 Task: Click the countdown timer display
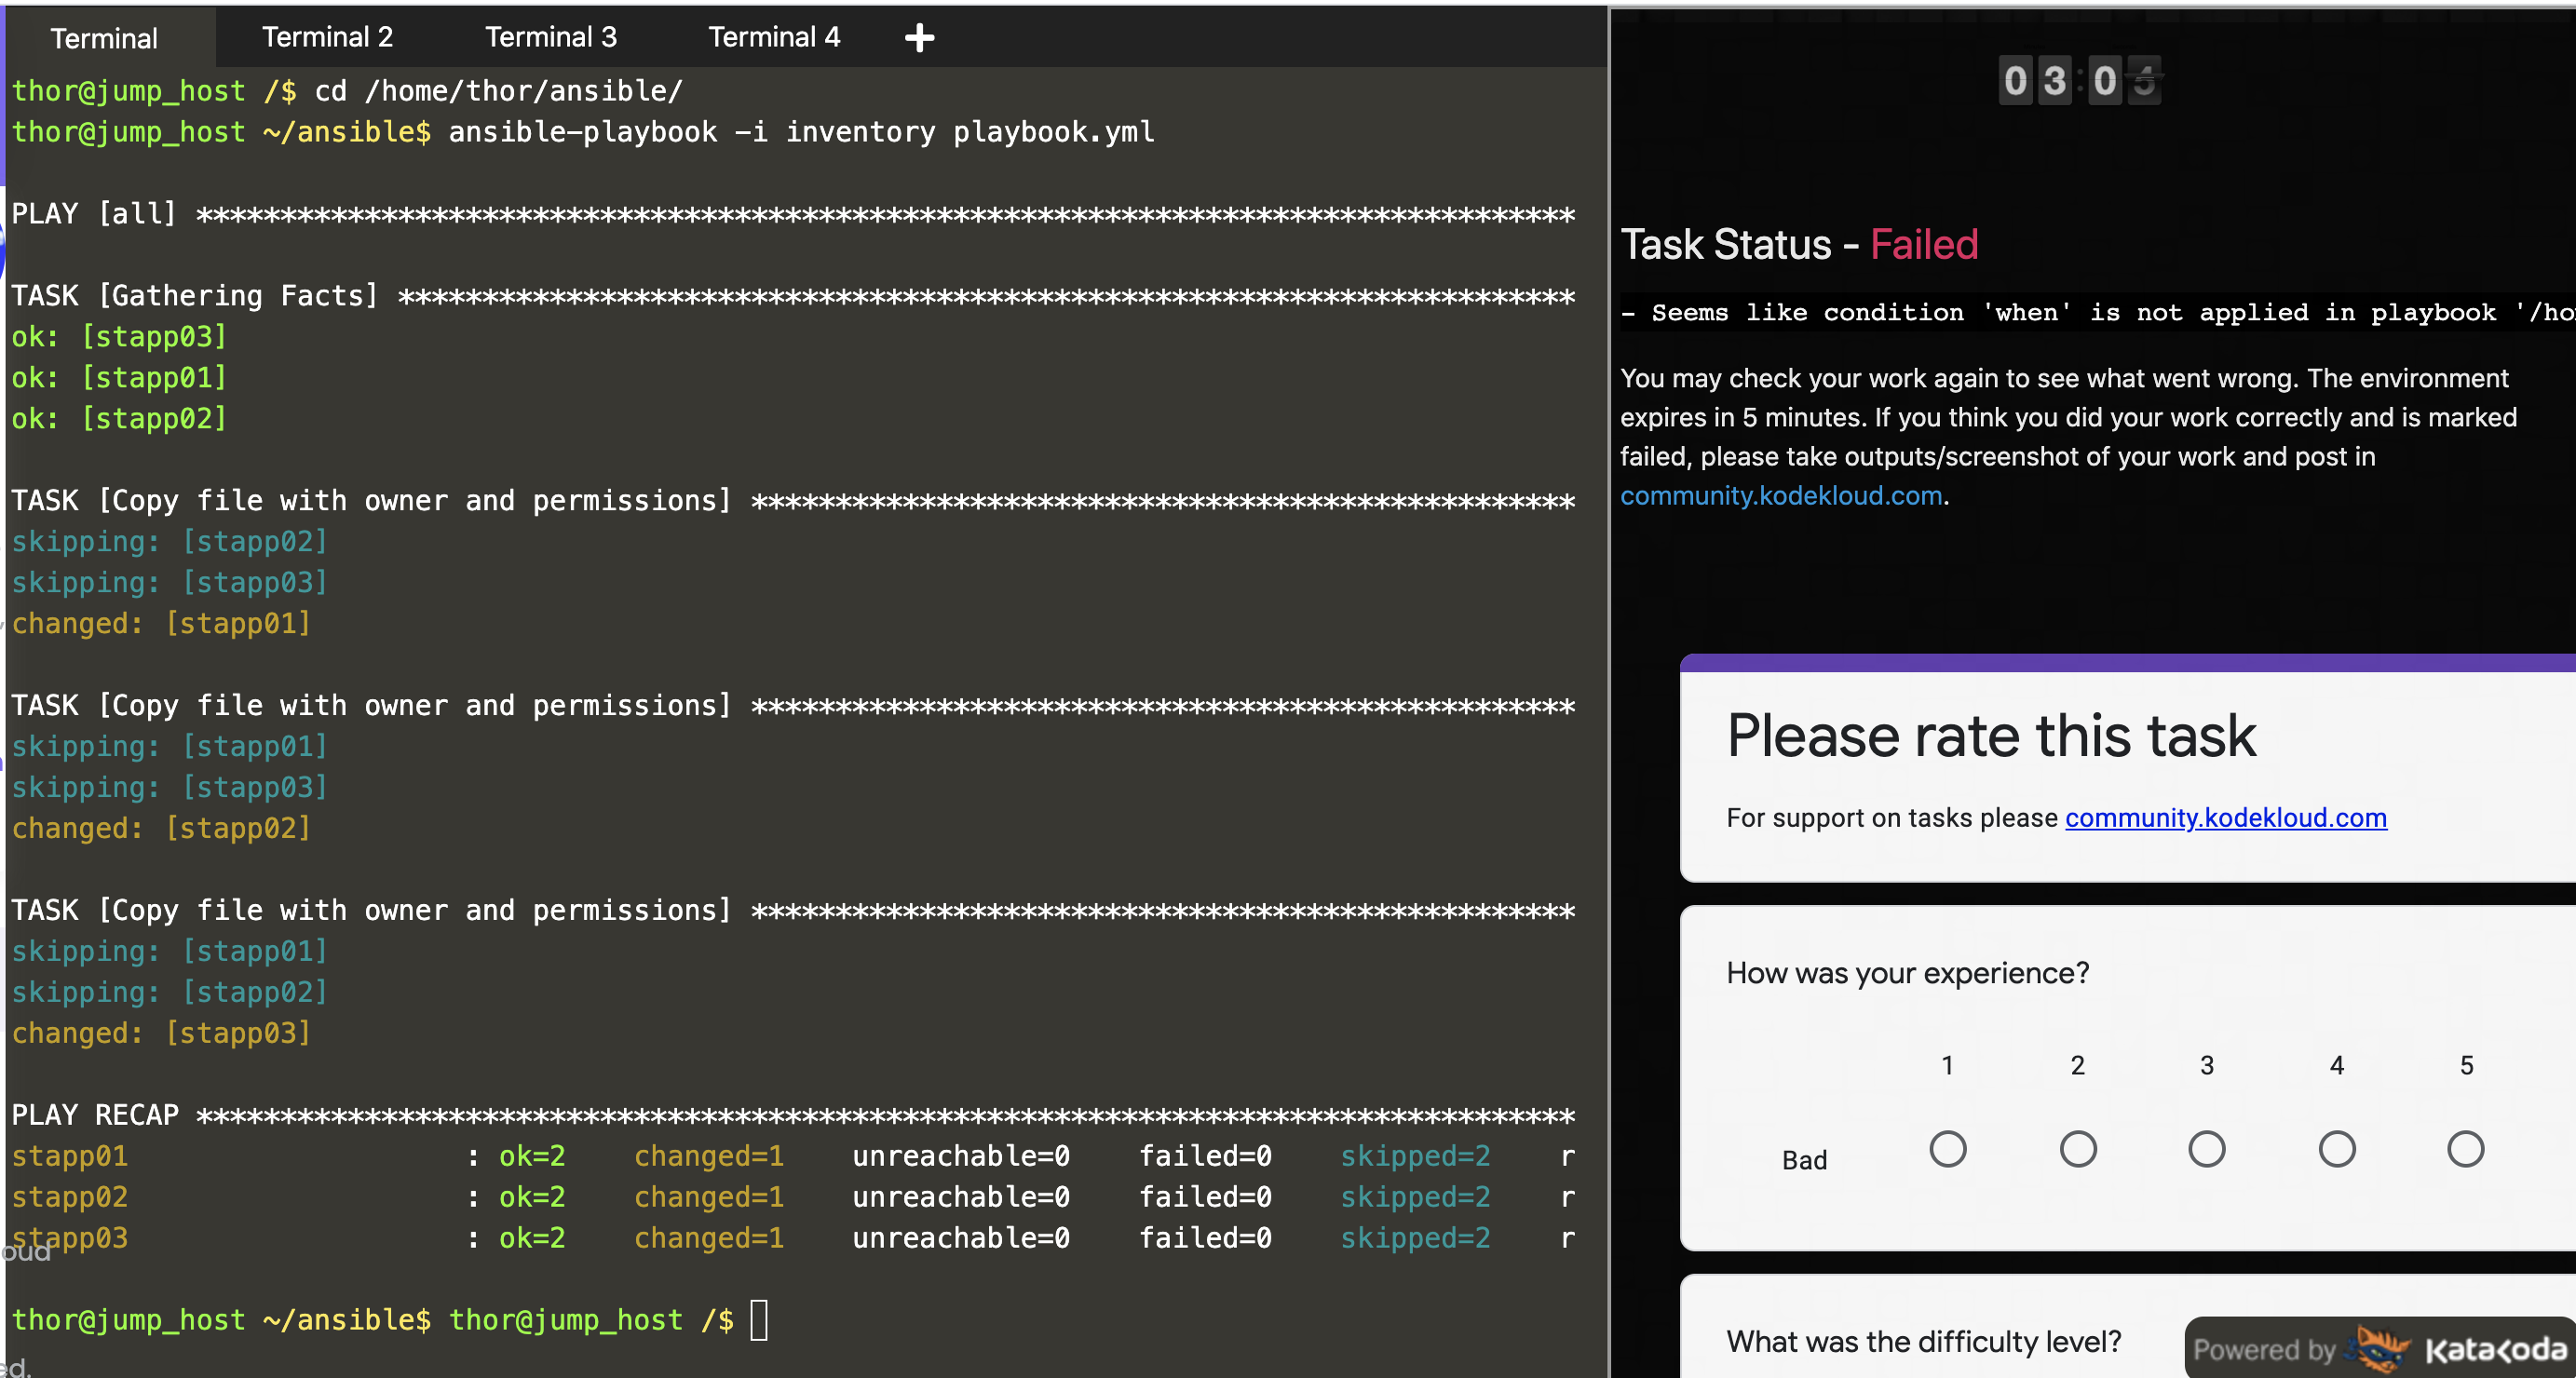2079,81
